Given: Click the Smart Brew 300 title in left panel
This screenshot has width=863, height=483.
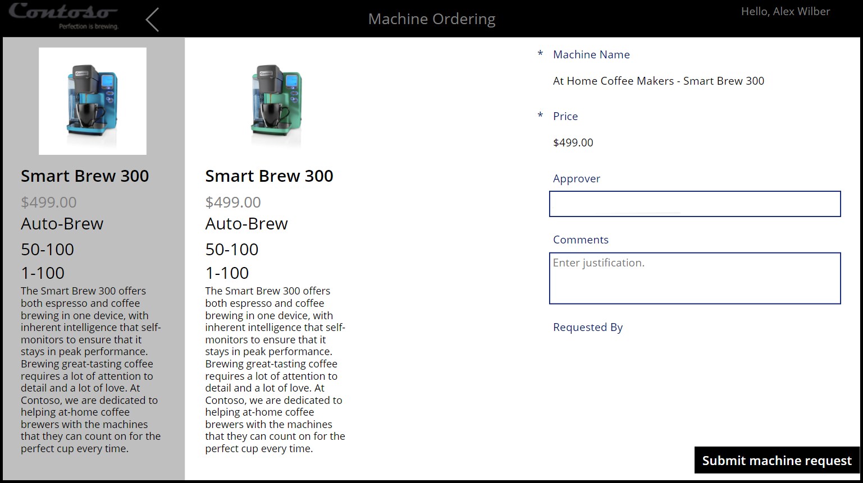Looking at the screenshot, I should coord(84,176).
